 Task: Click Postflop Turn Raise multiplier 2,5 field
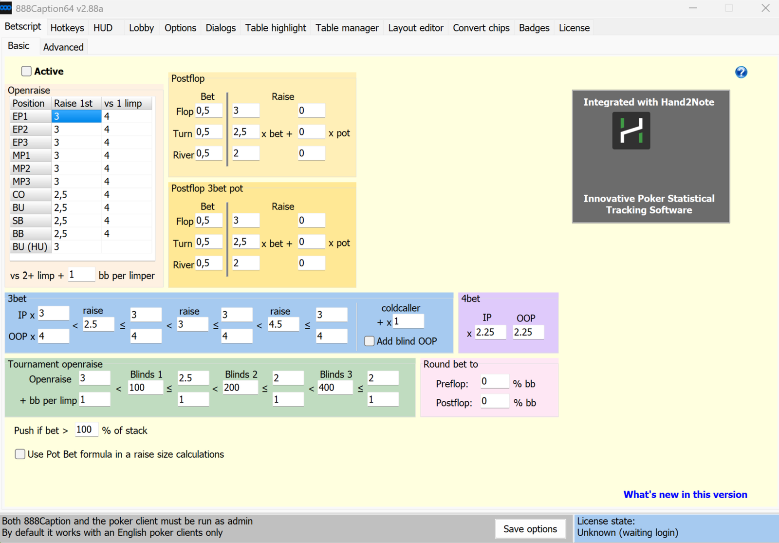tap(245, 132)
